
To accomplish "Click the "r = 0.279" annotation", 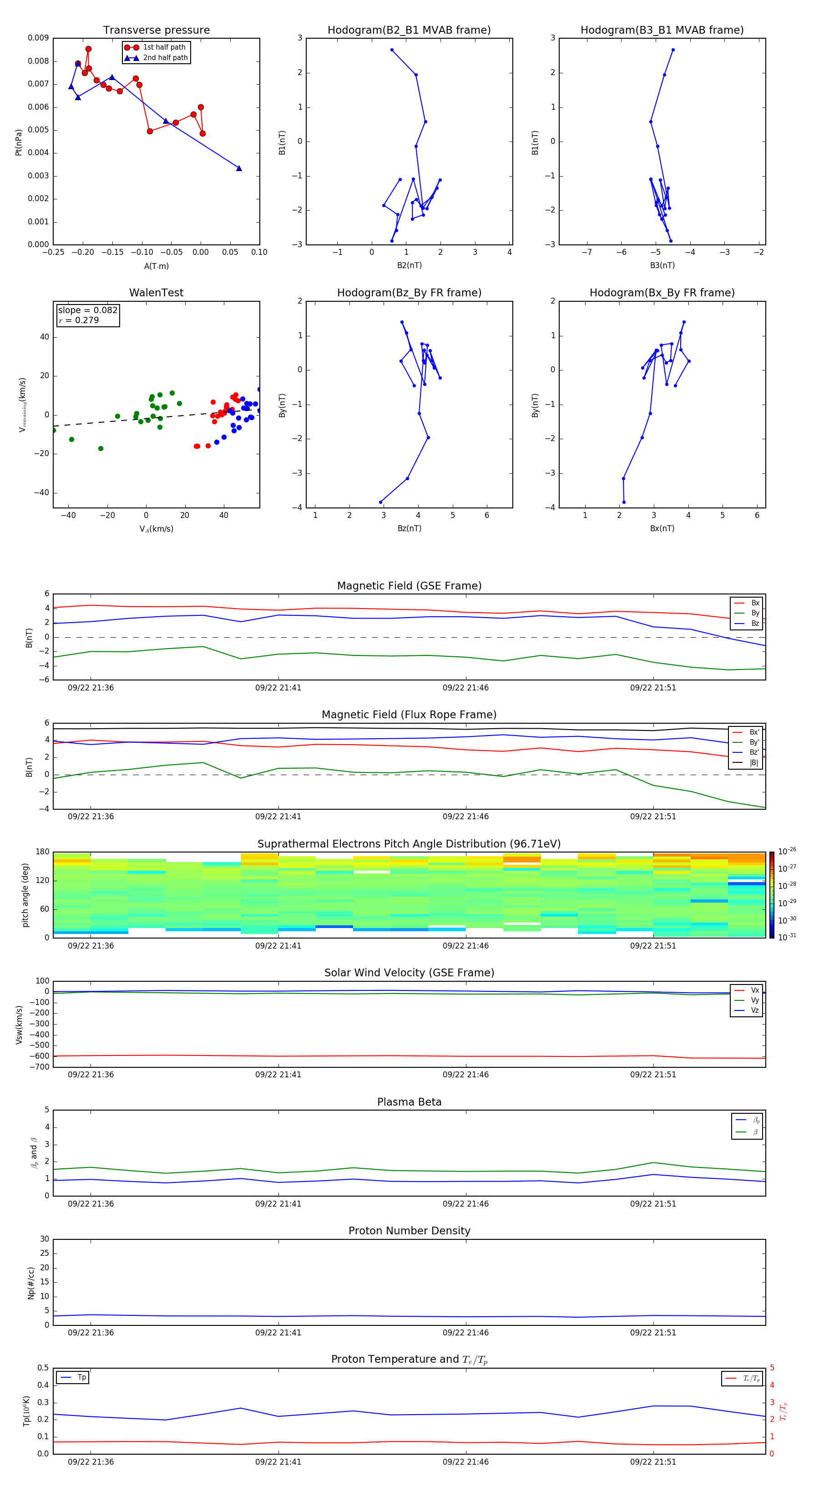I will (79, 320).
